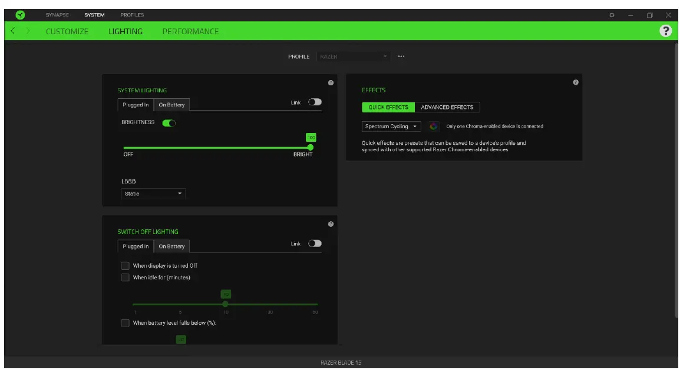Screen dimensions: 693x370
Task: Close the Synapse window
Action: pos(668,15)
